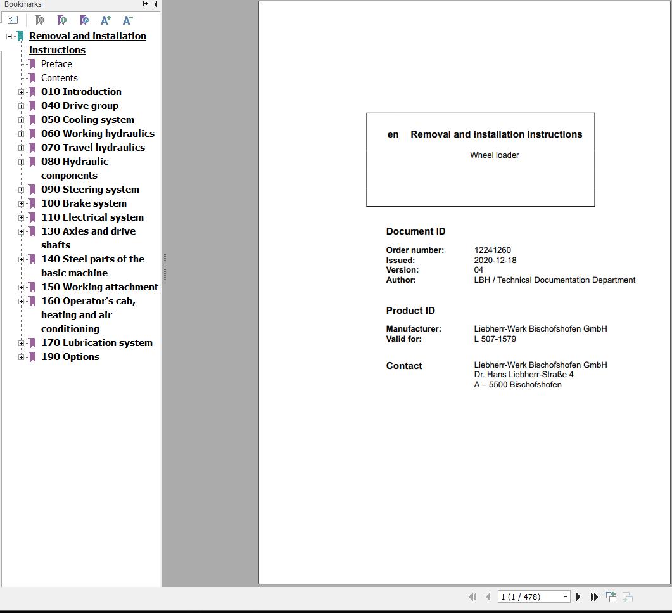
Task: Expand the 160 Operator's cab bookmark
Action: 21,301
